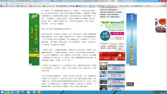Click the last sidebar news headline above ECO ad
The height and width of the screenshot is (94, 167).
(110, 17)
